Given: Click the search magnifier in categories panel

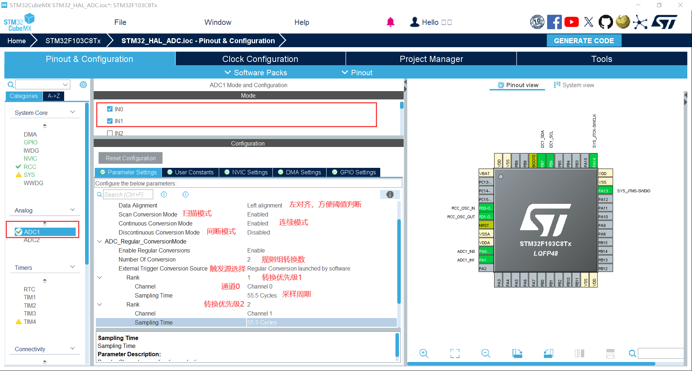Looking at the screenshot, I should pos(11,85).
